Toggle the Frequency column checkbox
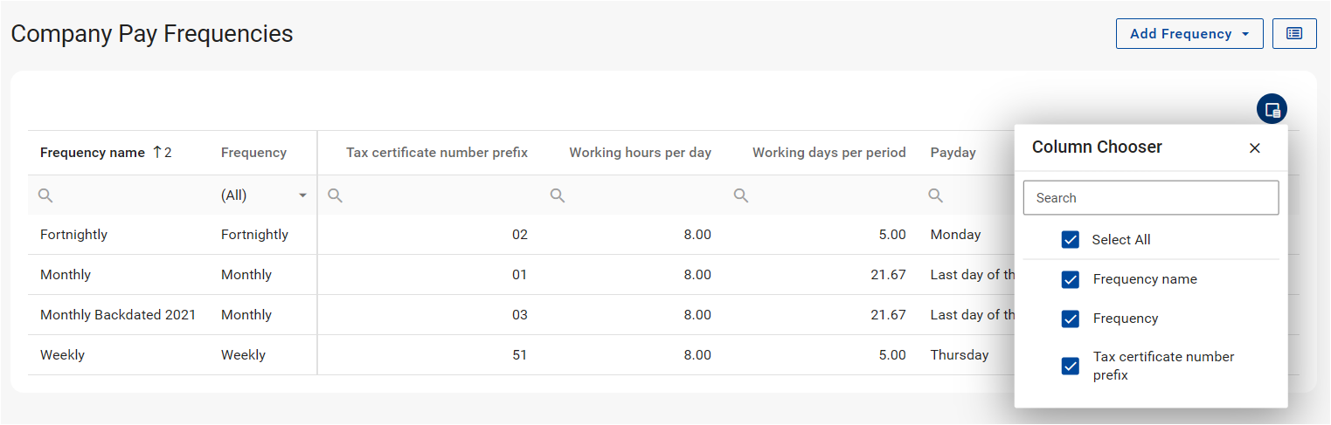This screenshot has width=1331, height=425. pos(1071,319)
